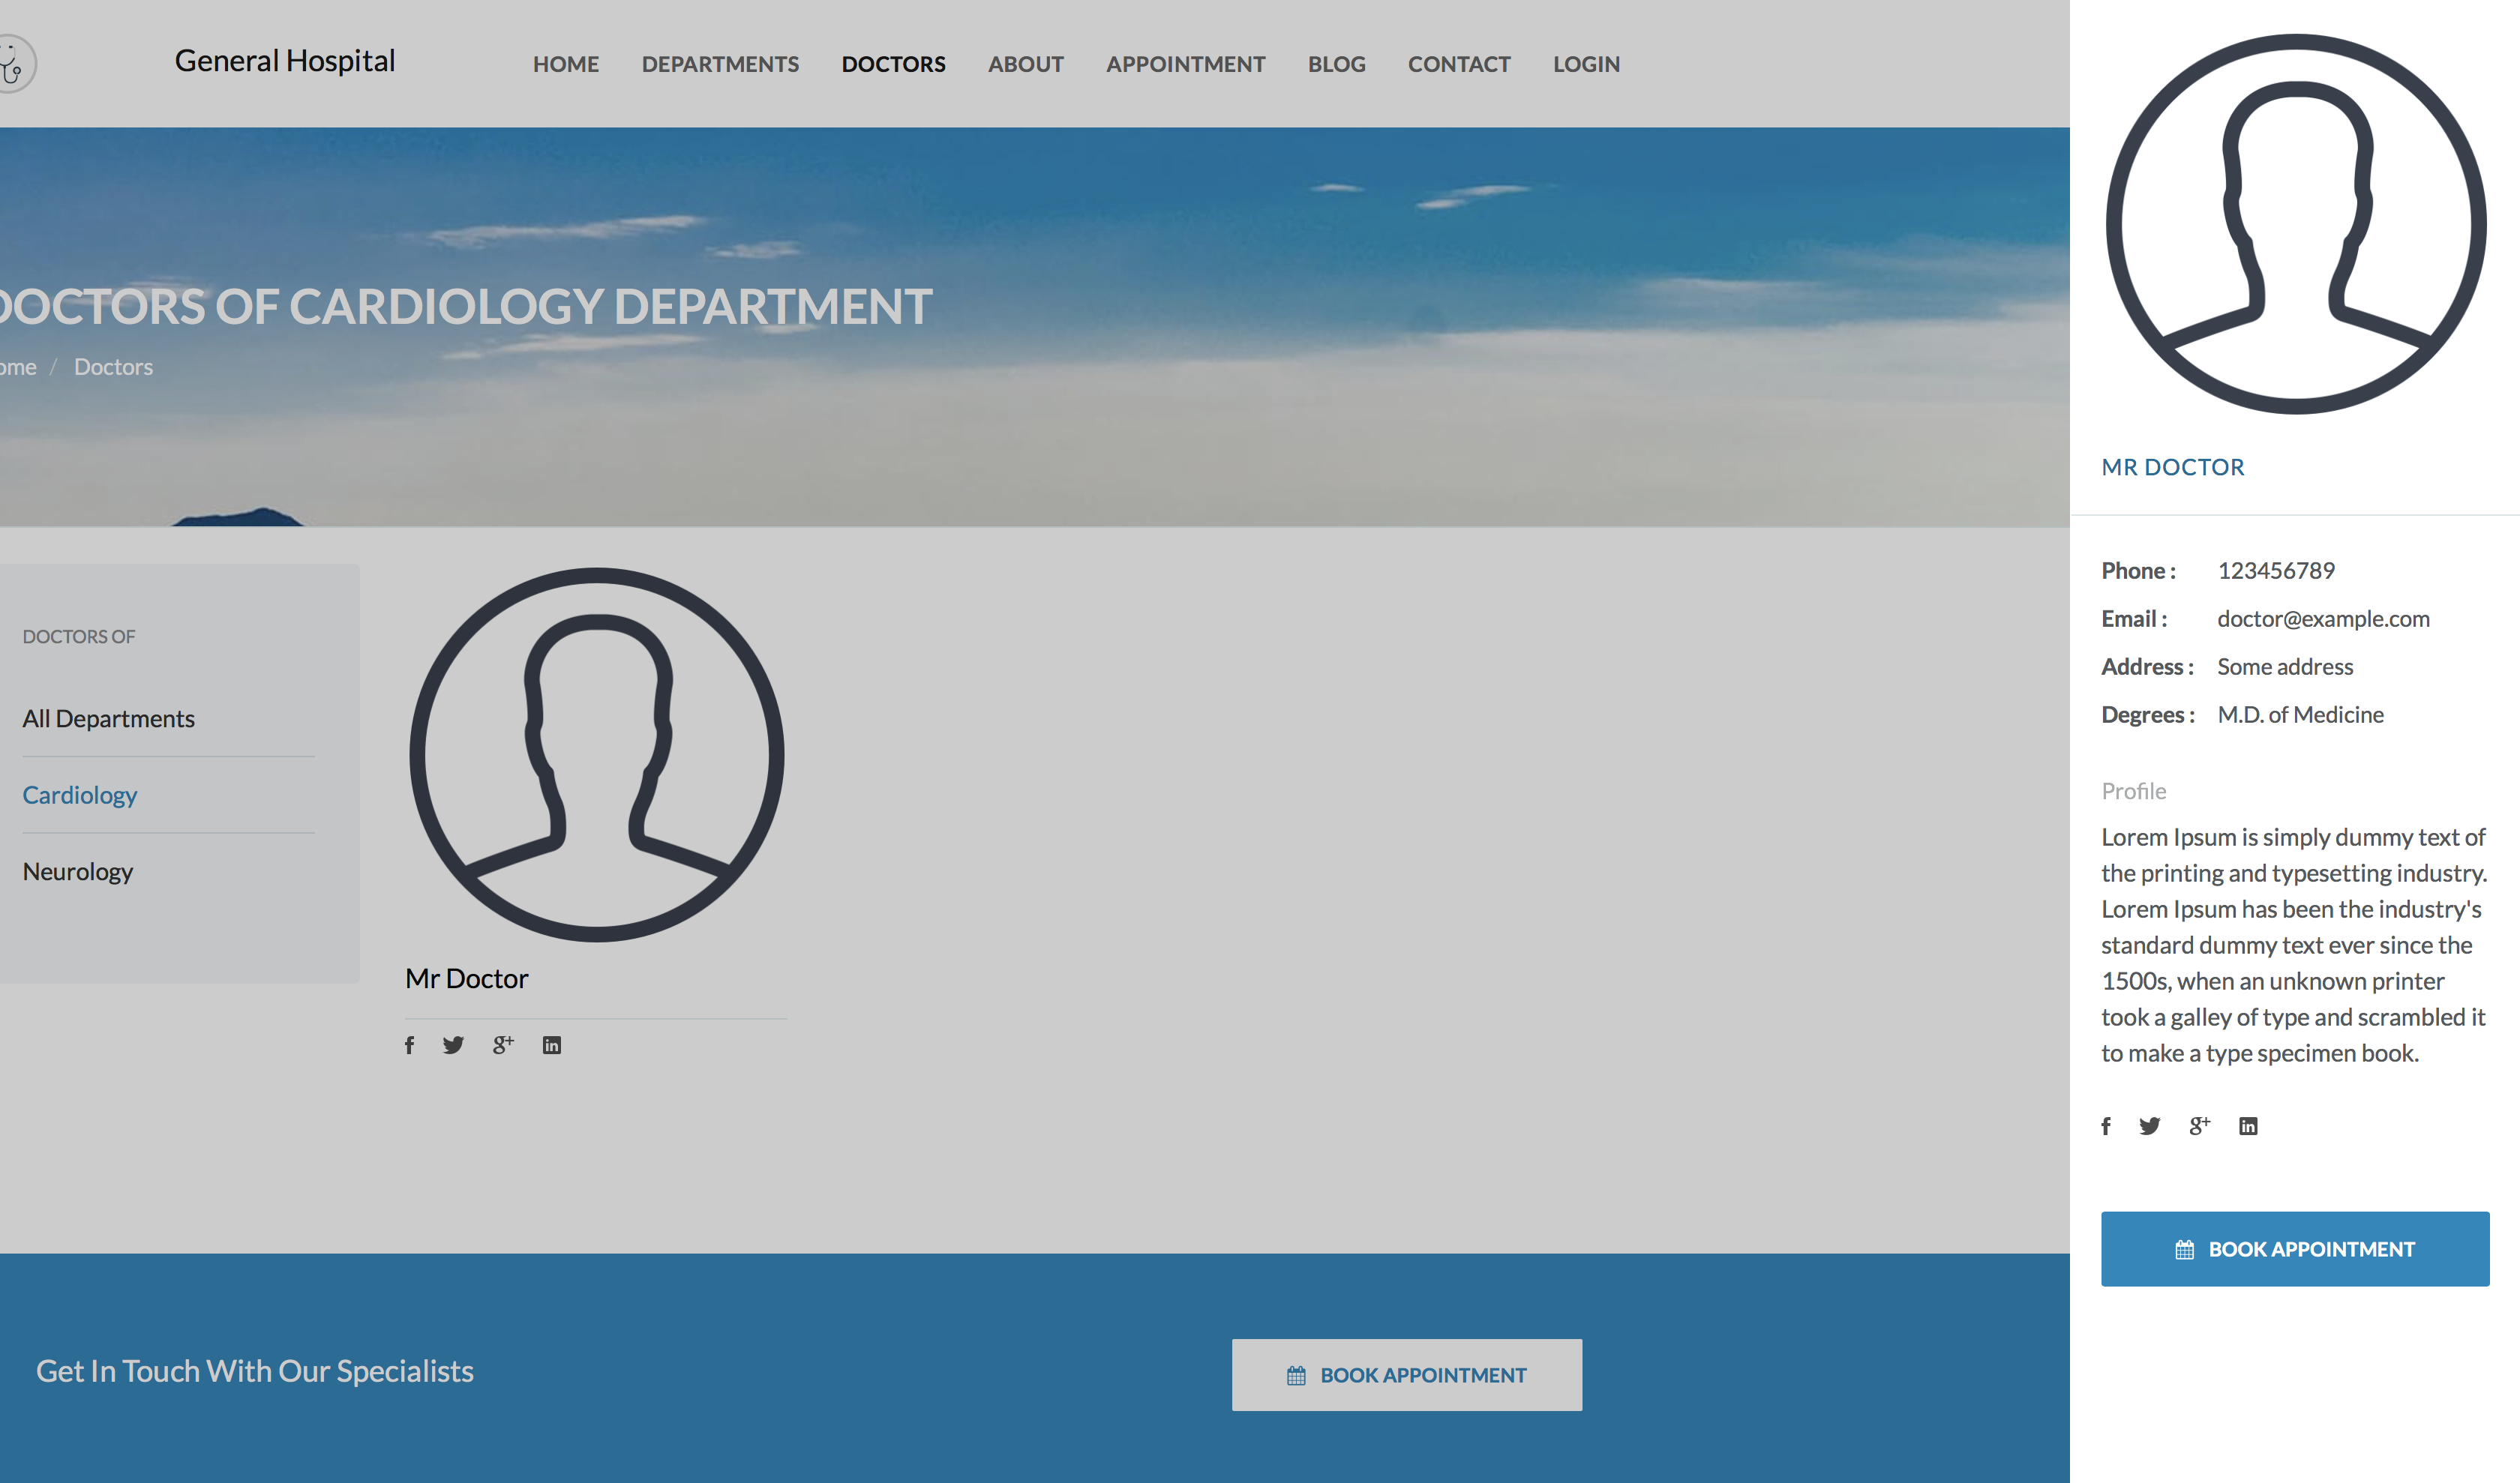Open Google Plus icon under Mr Doctor card

tap(503, 1044)
